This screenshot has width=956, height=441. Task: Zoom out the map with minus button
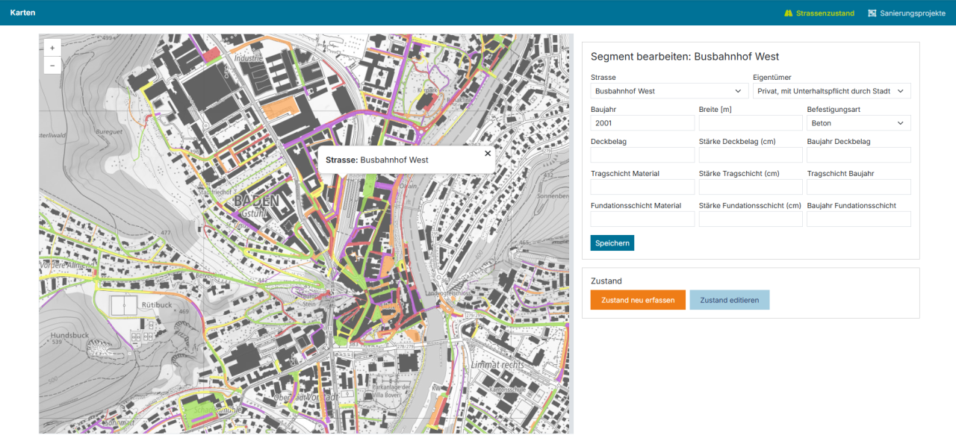[52, 66]
